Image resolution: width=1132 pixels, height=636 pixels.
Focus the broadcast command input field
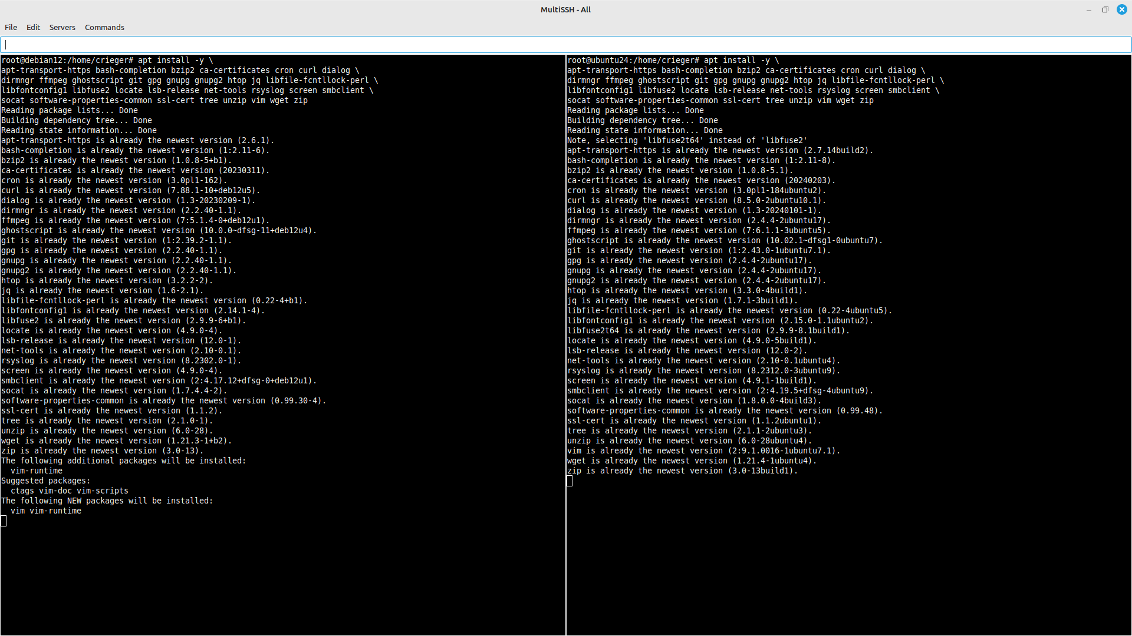[x=566, y=45]
